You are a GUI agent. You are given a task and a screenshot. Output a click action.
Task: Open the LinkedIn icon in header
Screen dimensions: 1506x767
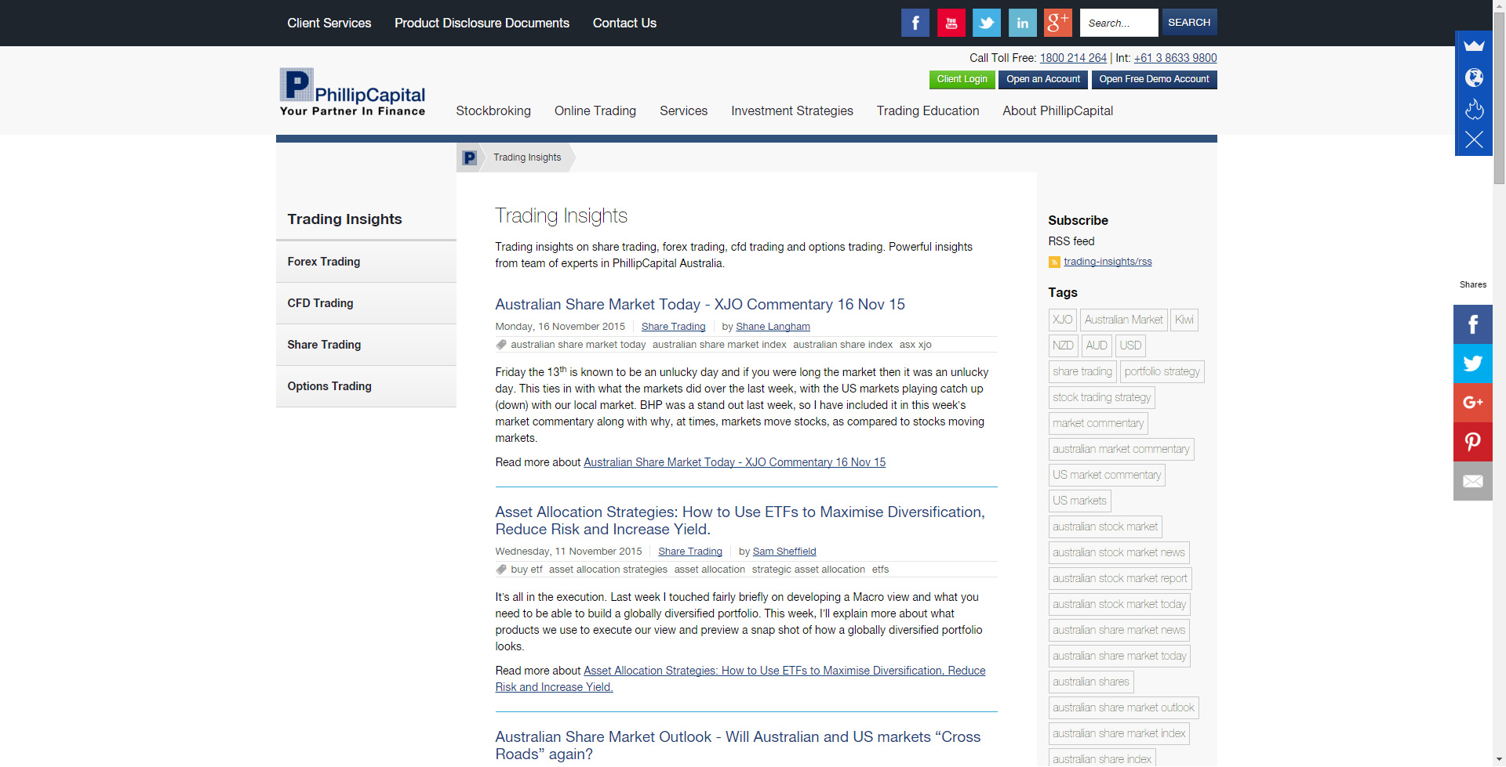click(1022, 23)
